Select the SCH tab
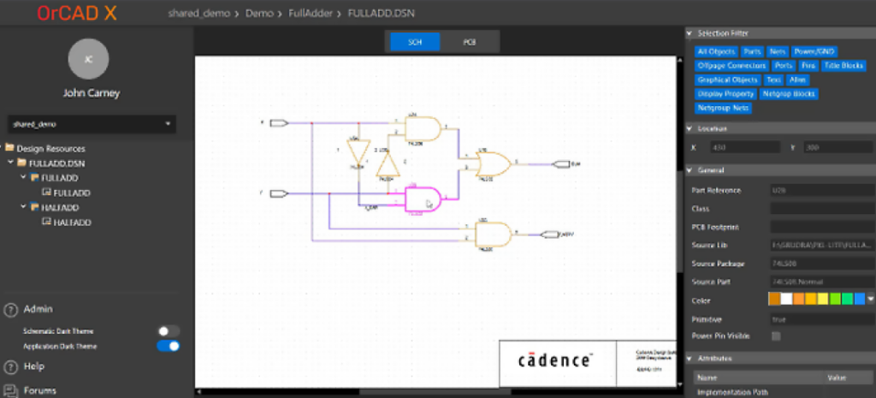Viewport: 876px width, 398px height. [x=415, y=42]
